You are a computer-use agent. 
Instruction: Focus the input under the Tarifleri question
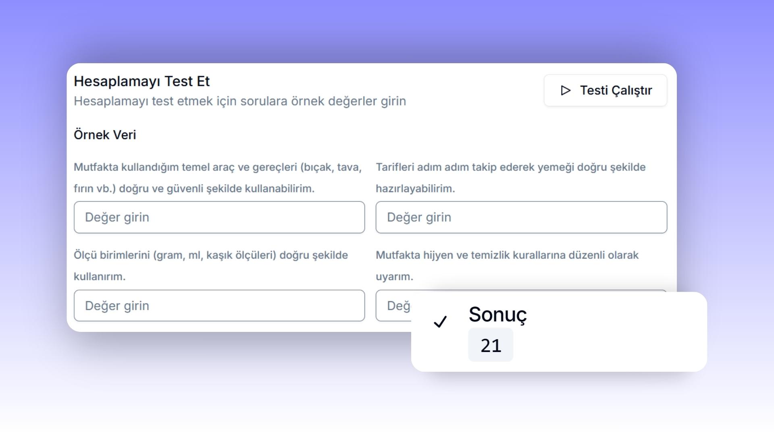click(521, 217)
